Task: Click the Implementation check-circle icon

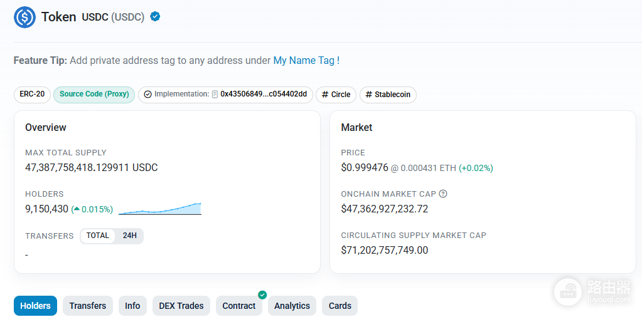Action: coord(148,95)
